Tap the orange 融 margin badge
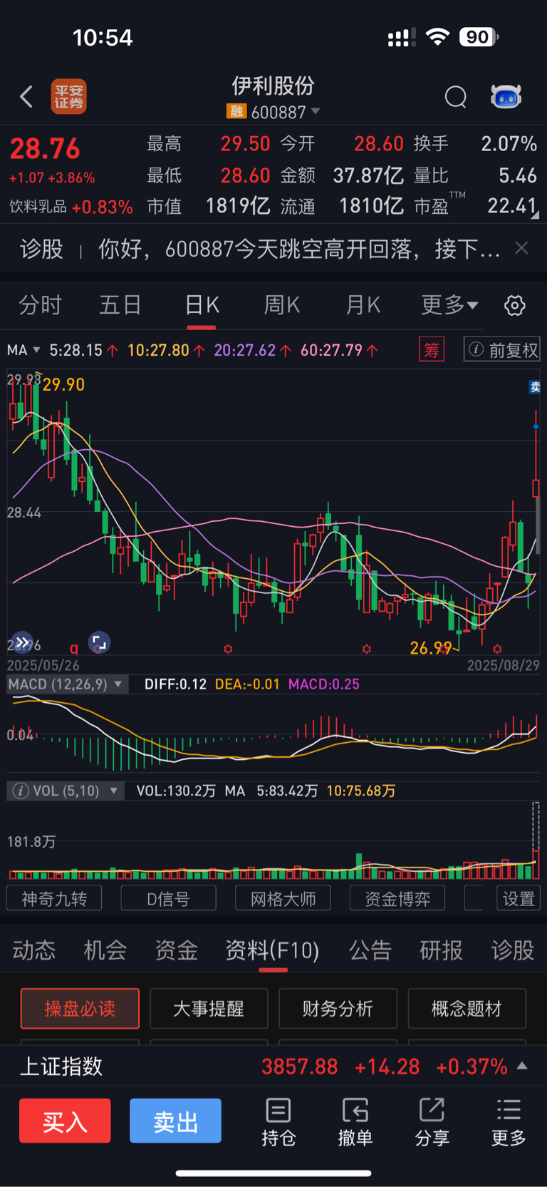 tap(236, 112)
